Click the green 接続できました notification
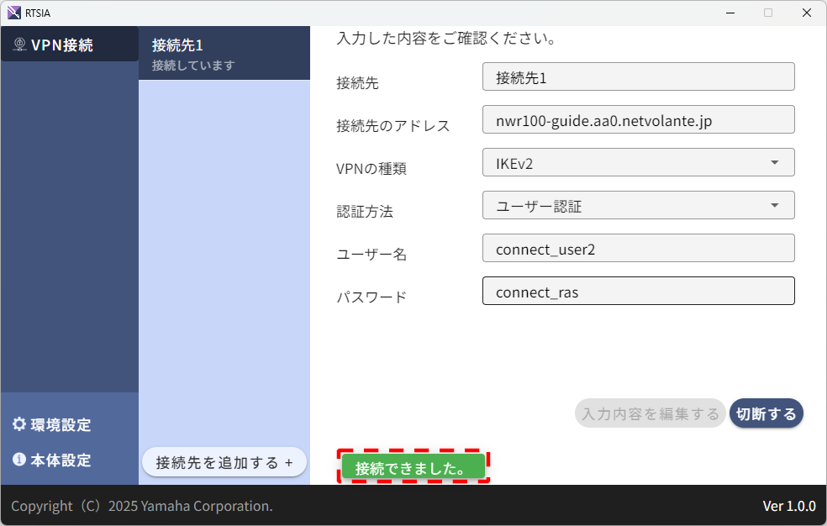The height and width of the screenshot is (526, 827). [413, 466]
